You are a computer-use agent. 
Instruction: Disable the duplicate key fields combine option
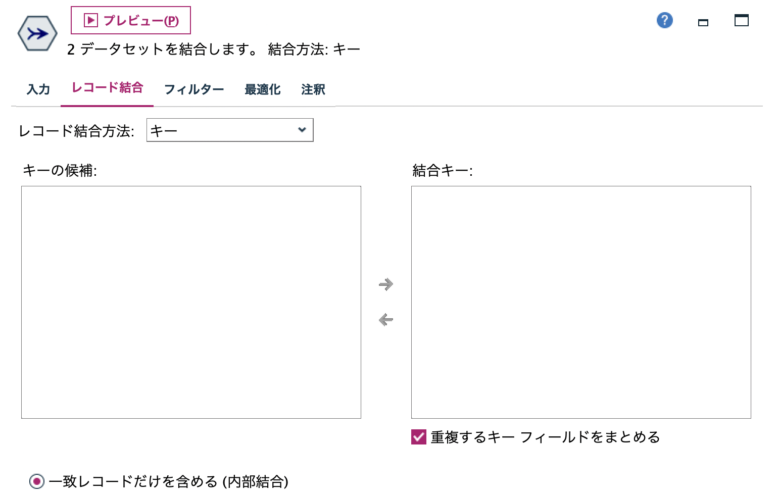point(418,436)
